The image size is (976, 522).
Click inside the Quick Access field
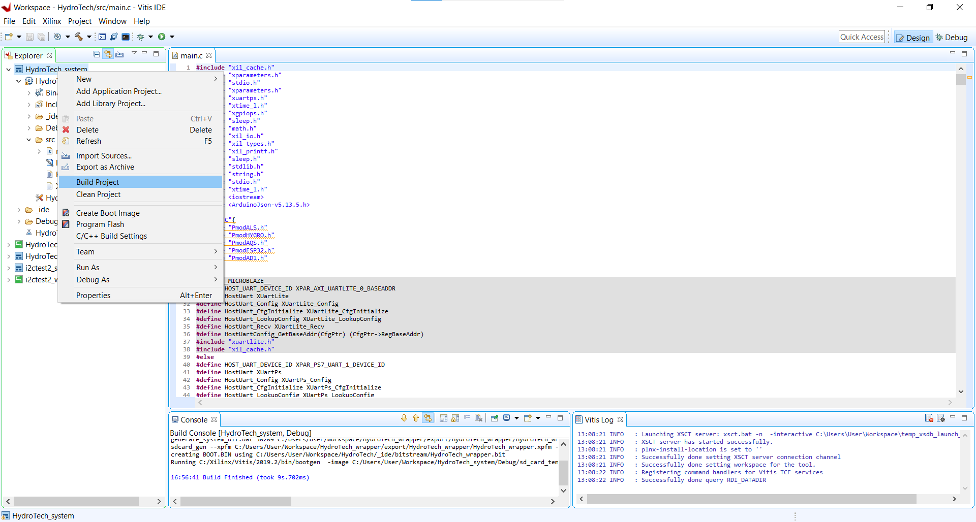[862, 37]
